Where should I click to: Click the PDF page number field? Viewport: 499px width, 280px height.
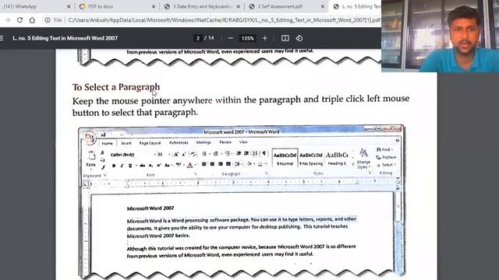197,38
